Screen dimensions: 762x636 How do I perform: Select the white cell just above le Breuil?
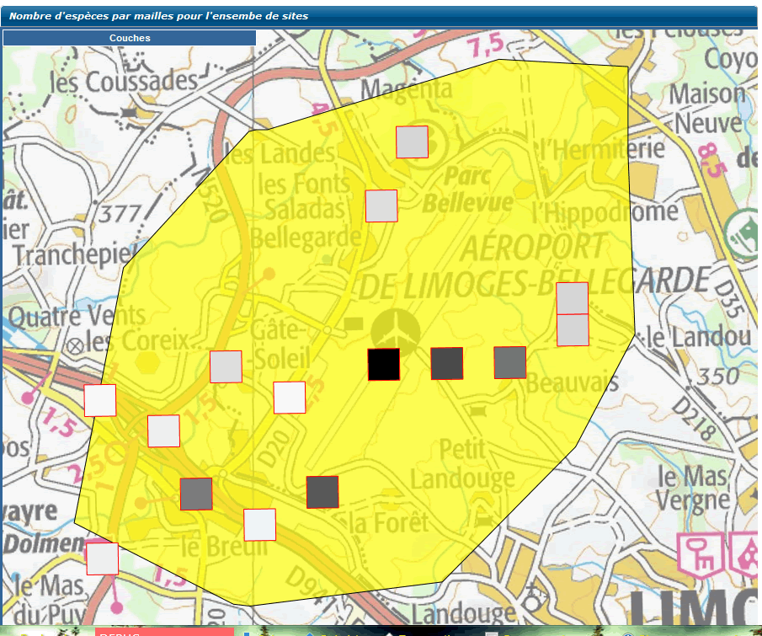point(260,525)
